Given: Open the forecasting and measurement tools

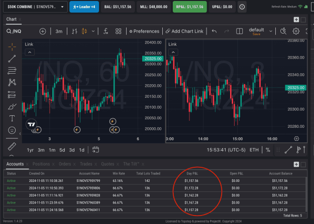Looking at the screenshot, I should tap(12, 95).
